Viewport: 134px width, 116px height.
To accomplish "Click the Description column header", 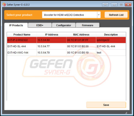I will pos(111,35).
